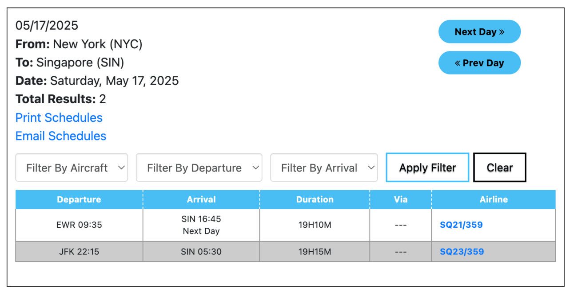Click the Arrival column header
Viewport: 574px width, 292px height.
point(201,199)
